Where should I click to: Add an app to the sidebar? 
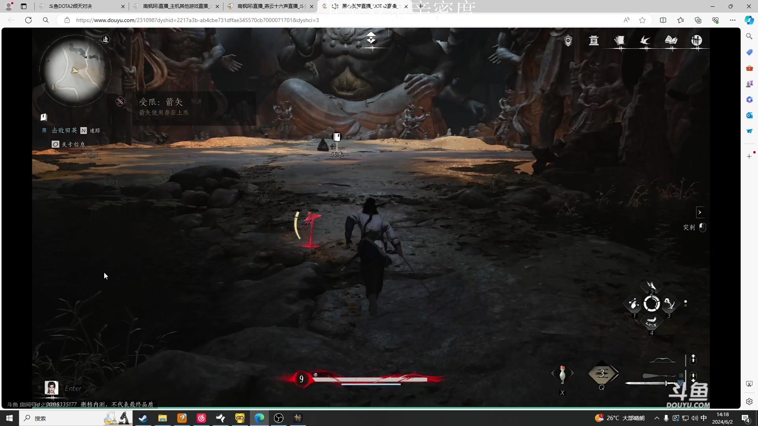[749, 156]
